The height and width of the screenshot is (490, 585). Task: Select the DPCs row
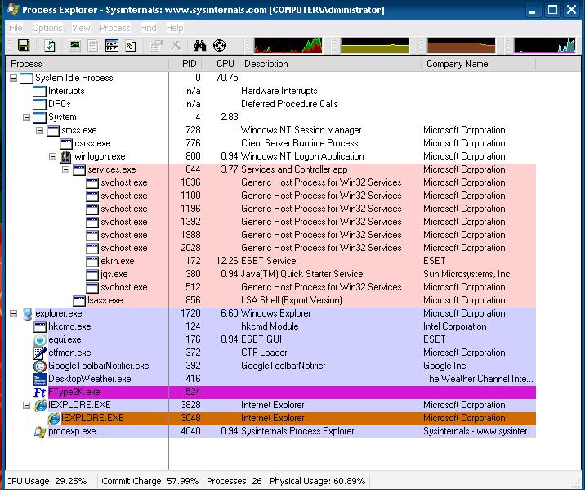point(271,104)
